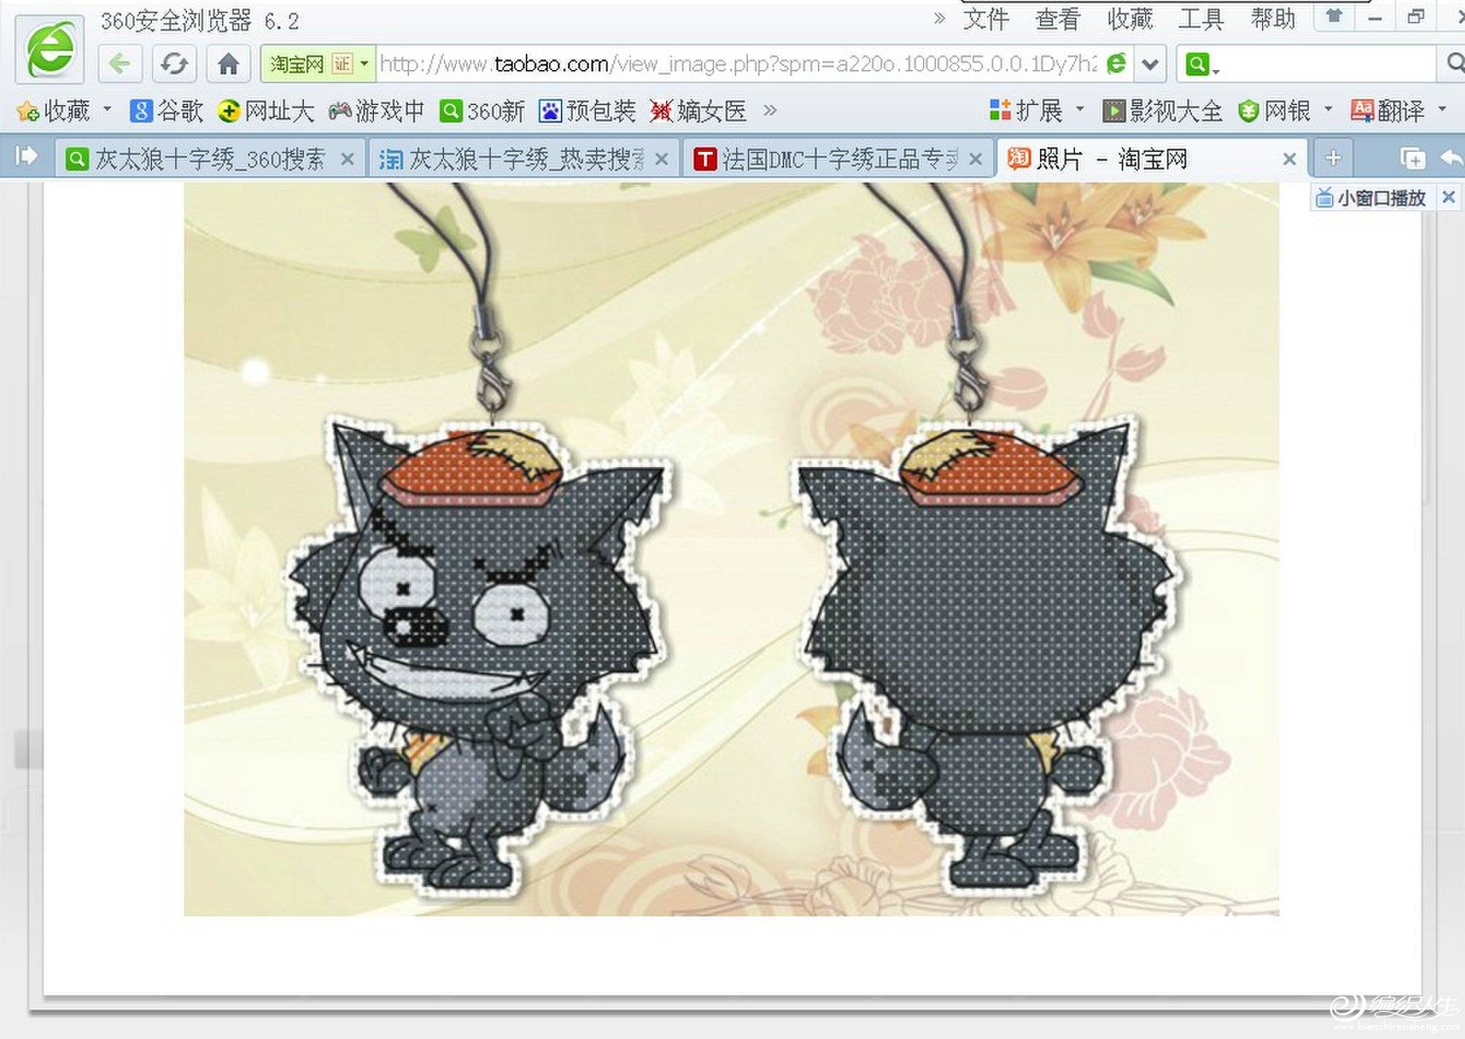1465x1039 pixels.
Task: Close the 照片 - 淘宝网 tab
Action: (x=1290, y=159)
